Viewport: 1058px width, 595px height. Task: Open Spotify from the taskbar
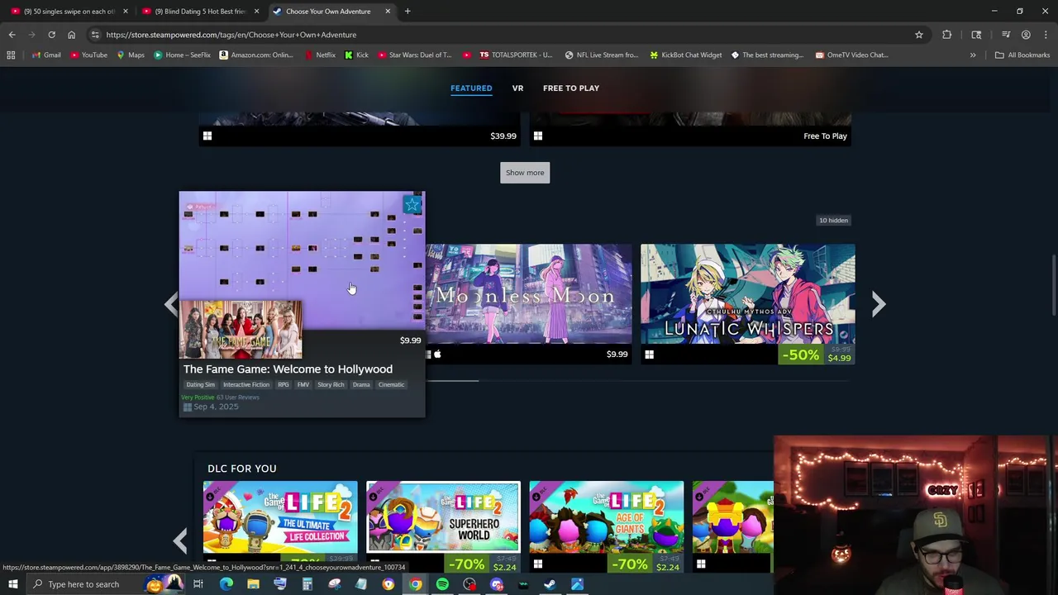(442, 584)
